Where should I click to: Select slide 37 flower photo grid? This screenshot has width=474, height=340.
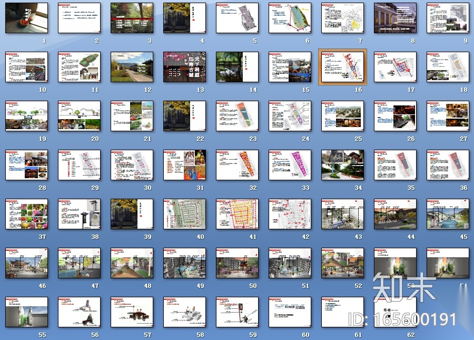(26, 214)
